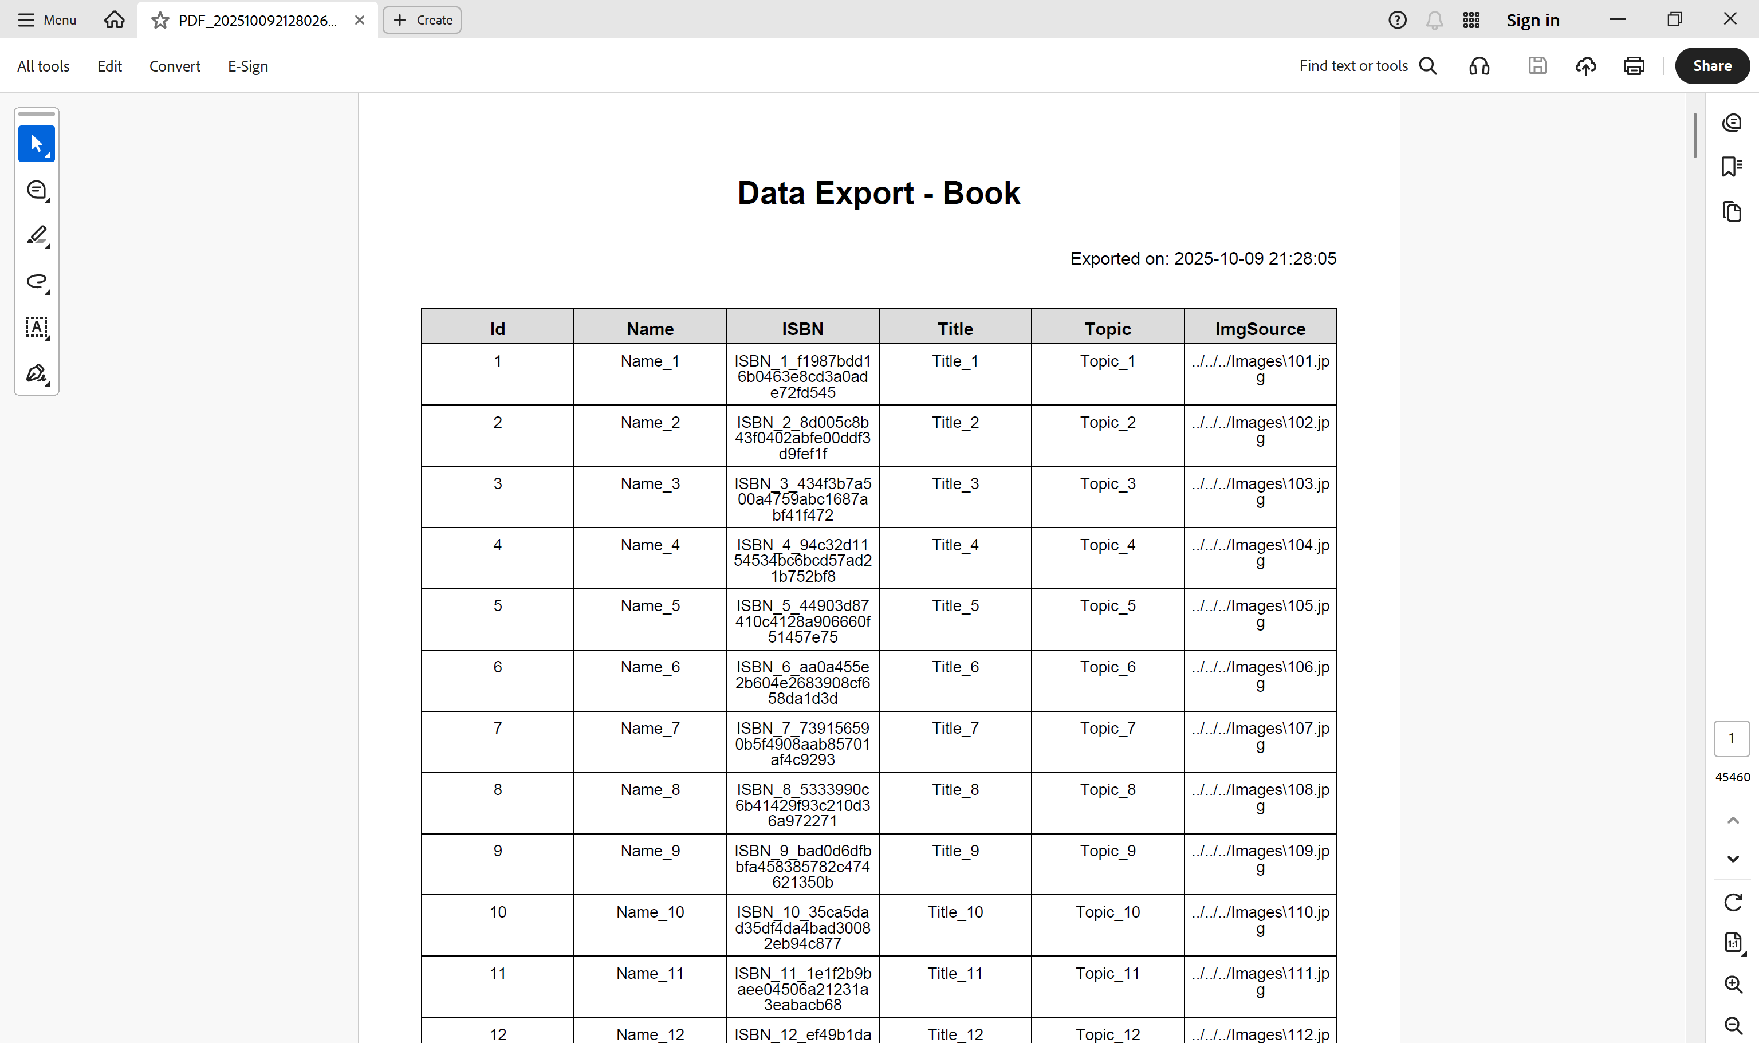Viewport: 1759px width, 1043px height.
Task: Click the Sign in link
Action: pyautogui.click(x=1533, y=21)
